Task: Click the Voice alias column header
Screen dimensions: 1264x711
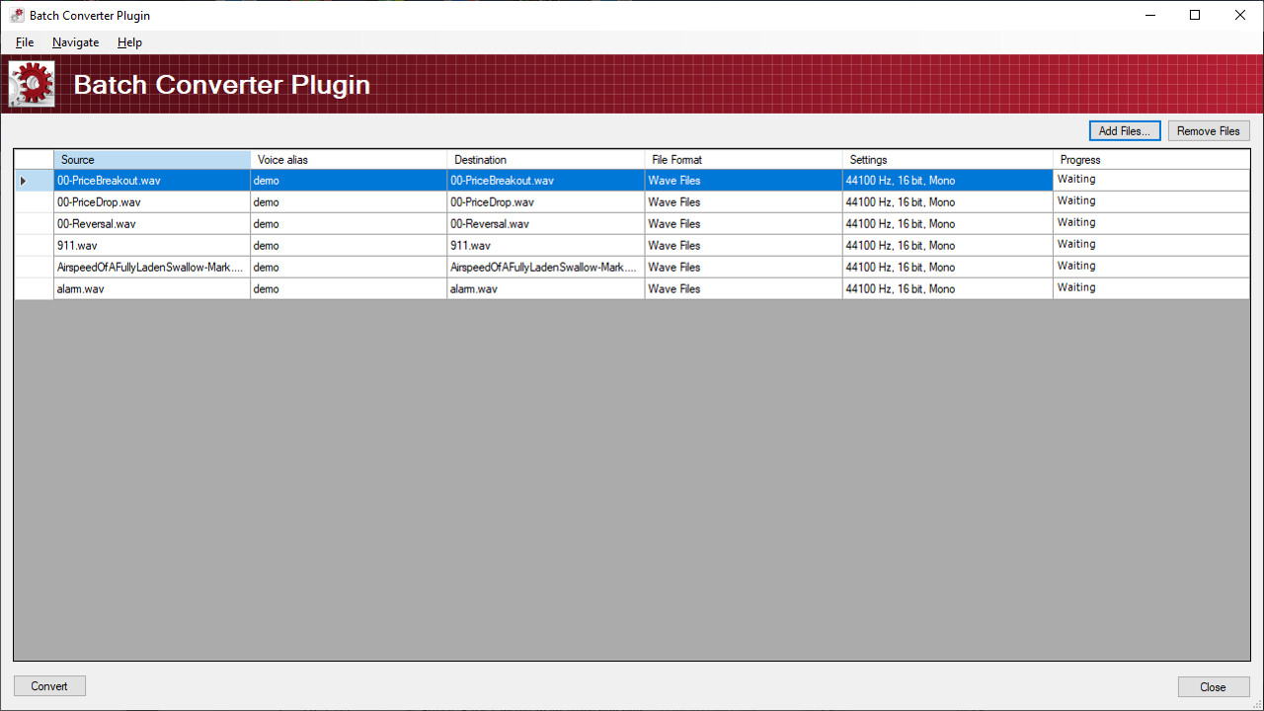Action: coord(348,159)
